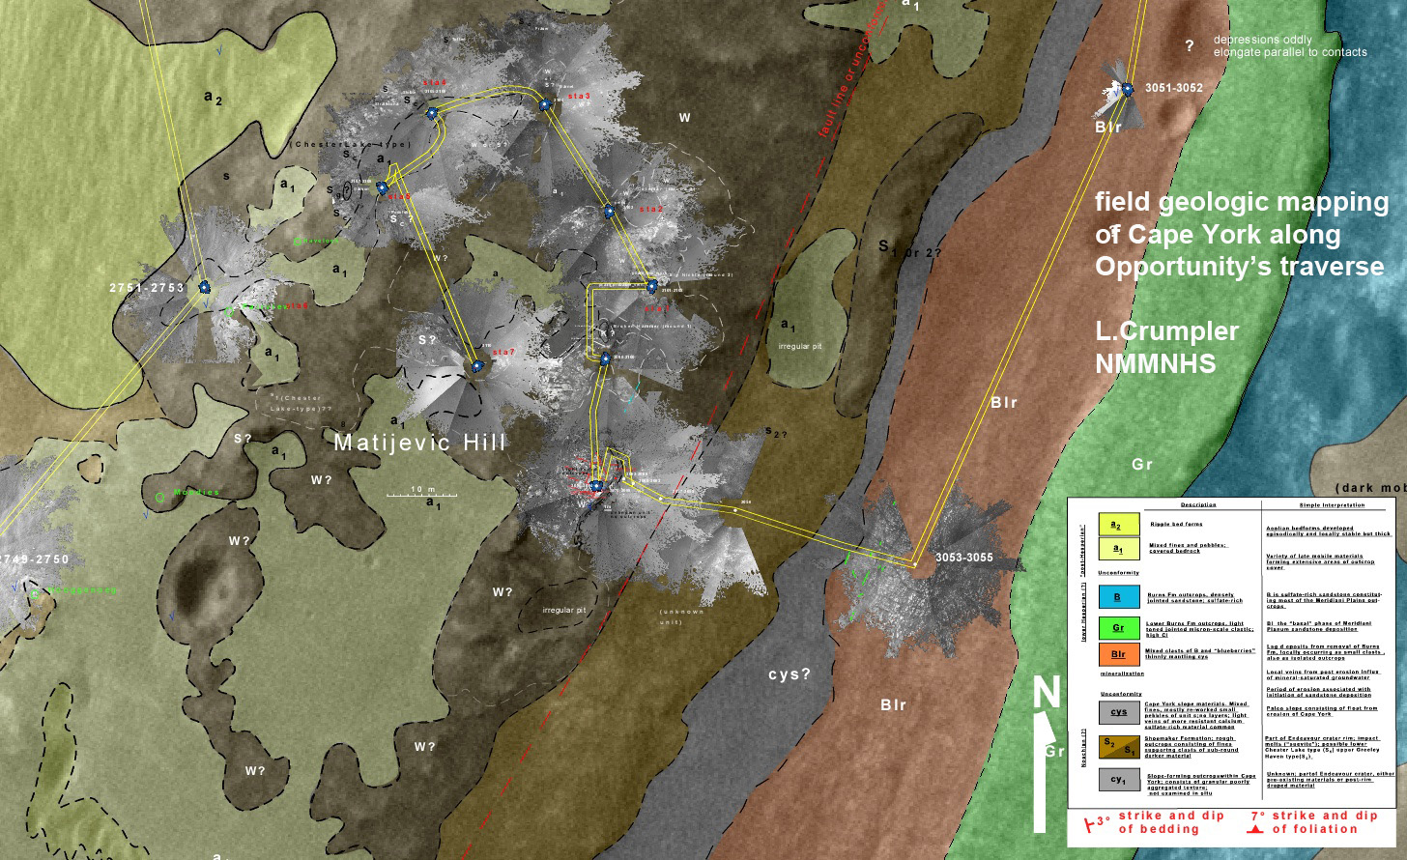Viewport: 1407px width, 860px height.
Task: Select the rover marker labeled 2751-2753
Action: (205, 287)
